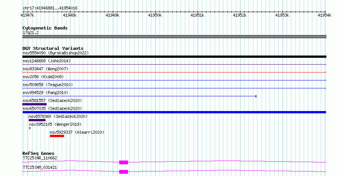
Task: Open variant nsv2056 (Kidd2008) label
Action: pos(43,77)
